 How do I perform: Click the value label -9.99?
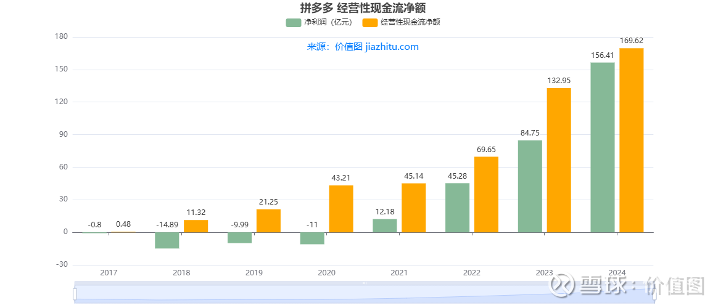coord(239,225)
